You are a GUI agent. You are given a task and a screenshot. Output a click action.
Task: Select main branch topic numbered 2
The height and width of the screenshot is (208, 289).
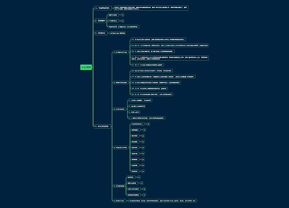coord(100,21)
